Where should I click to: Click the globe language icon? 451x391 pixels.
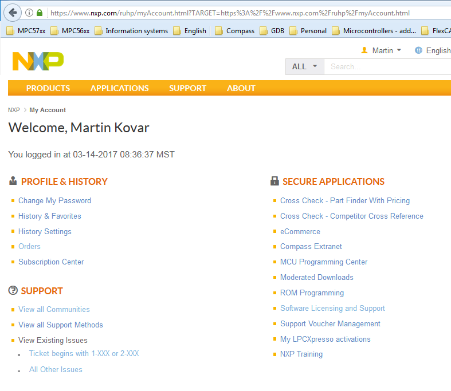pyautogui.click(x=418, y=50)
